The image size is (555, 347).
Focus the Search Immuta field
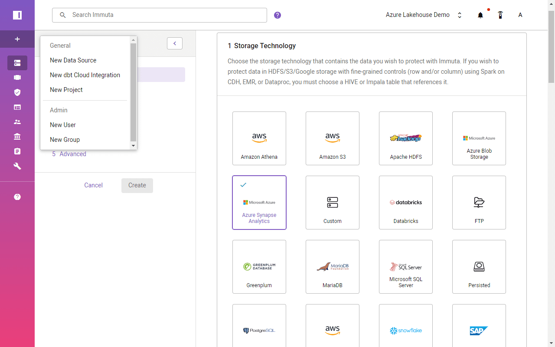tap(160, 15)
